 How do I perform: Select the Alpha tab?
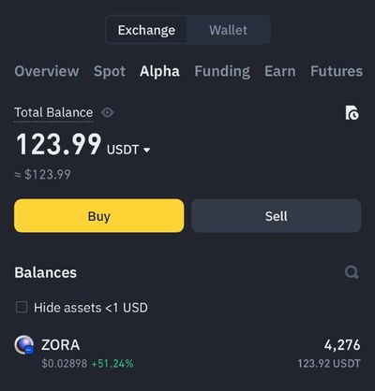pyautogui.click(x=159, y=71)
